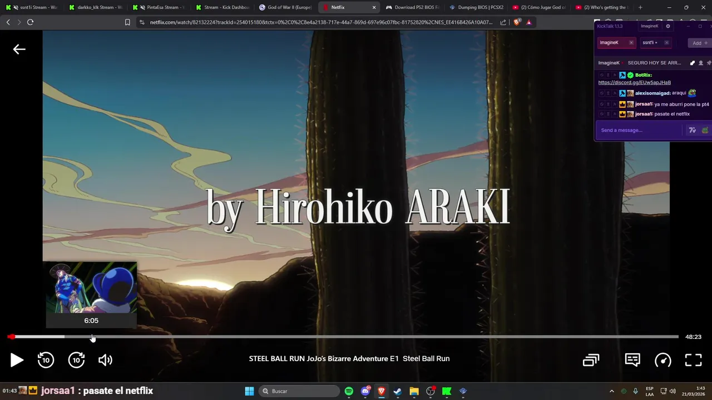The image size is (712, 400).
Task: Click the 6:05 preview thumbnail
Action: (x=91, y=288)
